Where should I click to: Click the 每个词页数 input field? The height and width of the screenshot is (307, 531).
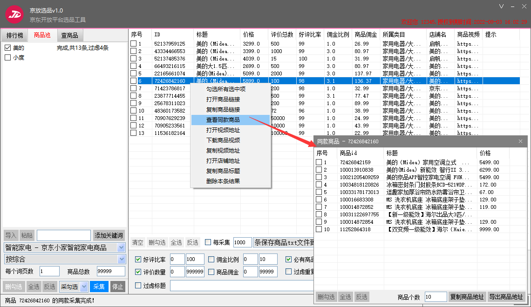pos(49,271)
